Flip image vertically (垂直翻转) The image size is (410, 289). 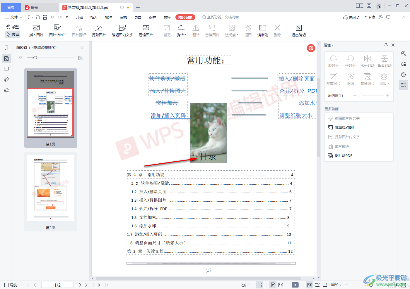384,61
